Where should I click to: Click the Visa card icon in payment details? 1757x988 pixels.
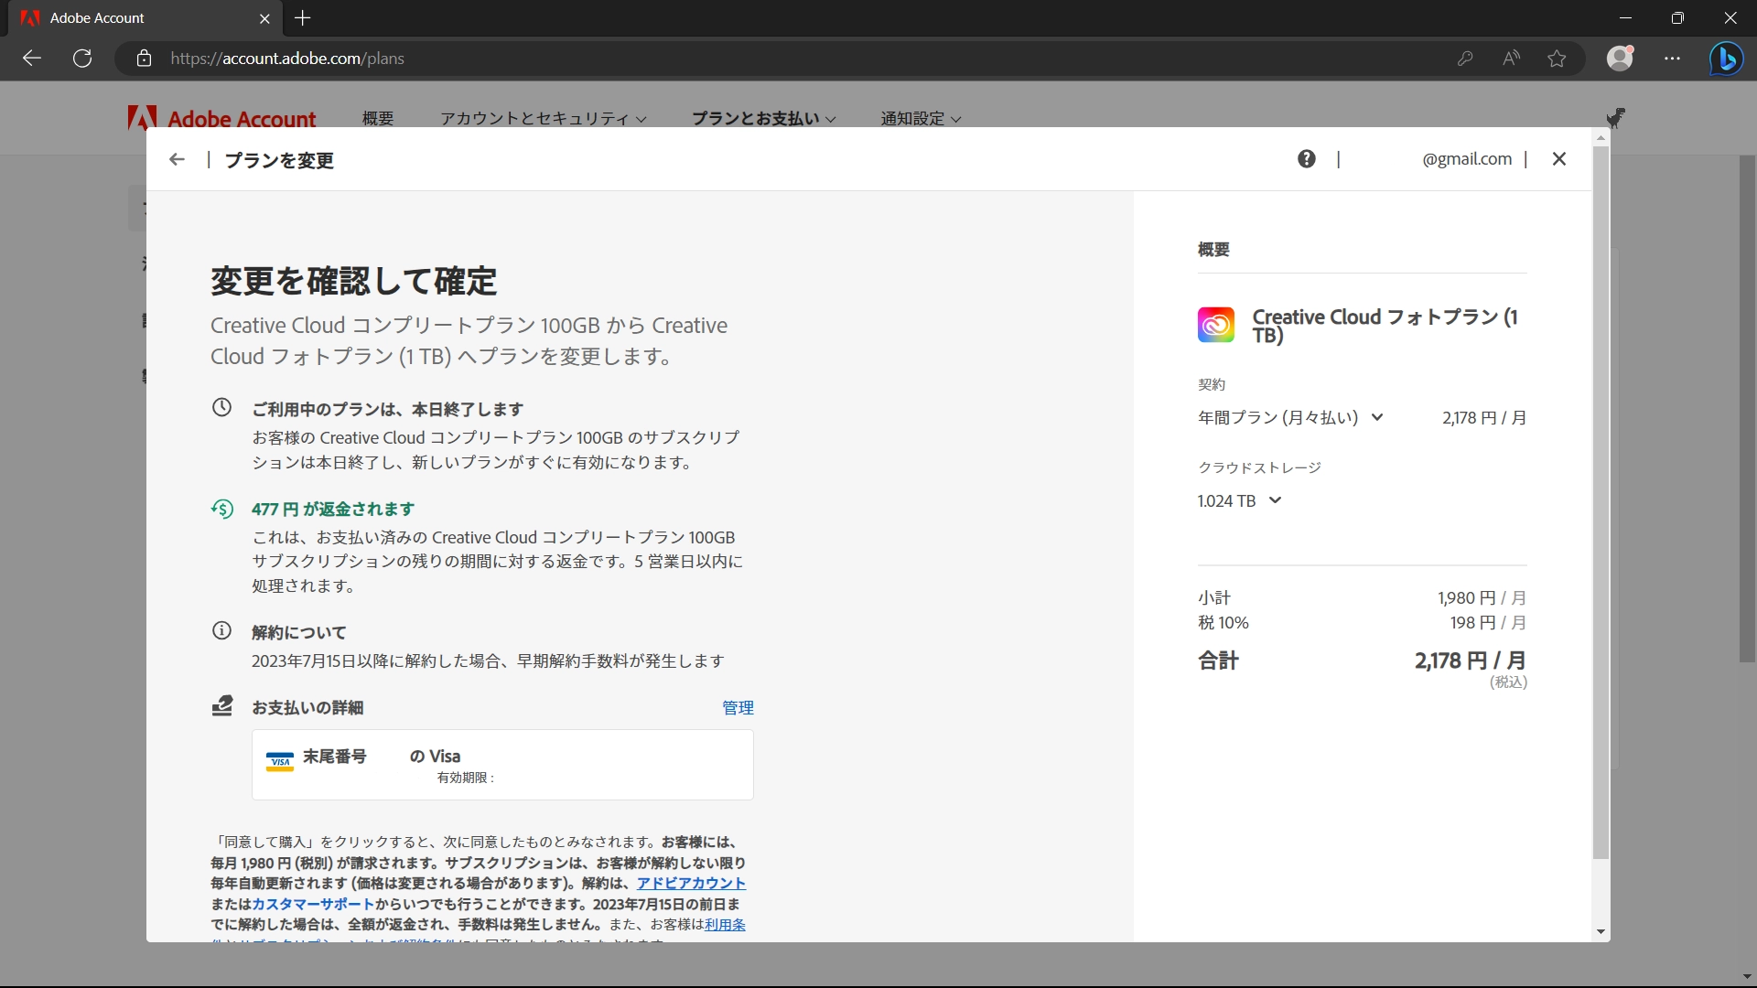[x=279, y=760]
